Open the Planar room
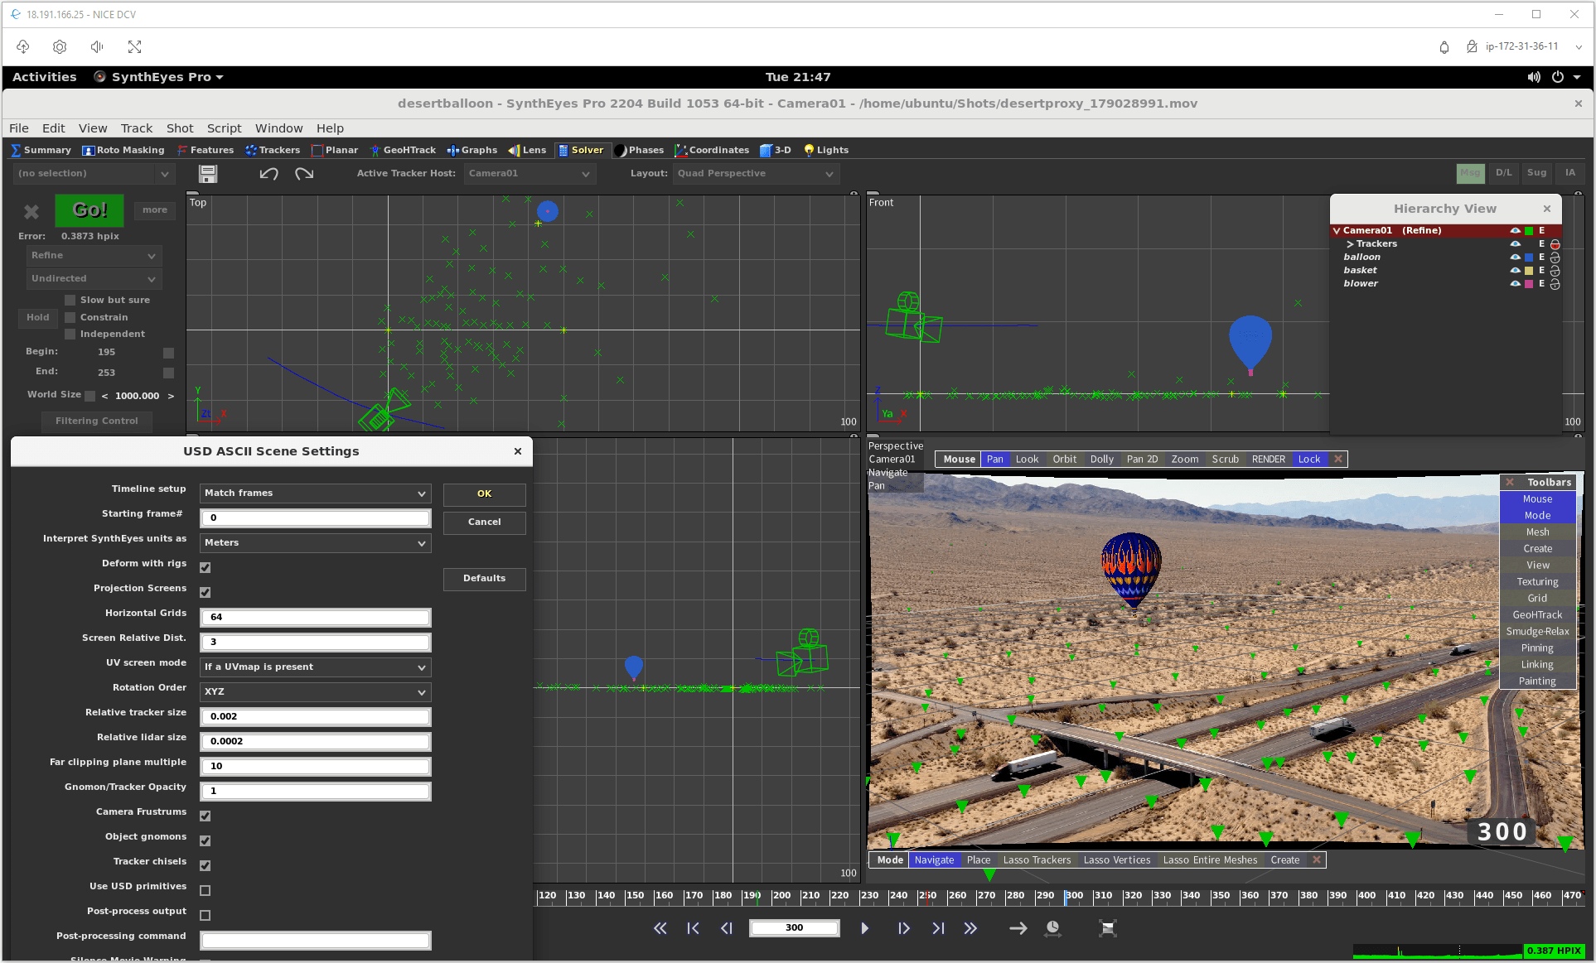 coord(335,150)
